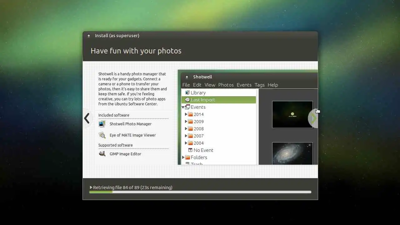Select the Last Import row
Image resolution: width=400 pixels, height=225 pixels.
coord(219,100)
